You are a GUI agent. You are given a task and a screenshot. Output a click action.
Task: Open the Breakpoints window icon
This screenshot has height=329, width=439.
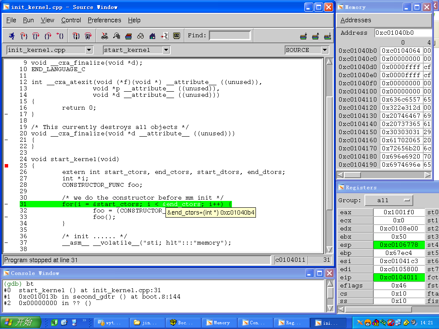tap(165, 36)
